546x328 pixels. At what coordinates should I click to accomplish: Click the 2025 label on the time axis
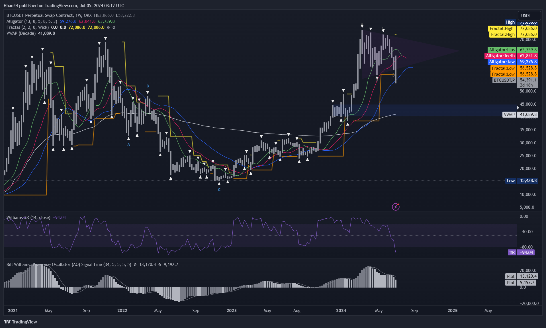[453, 311]
